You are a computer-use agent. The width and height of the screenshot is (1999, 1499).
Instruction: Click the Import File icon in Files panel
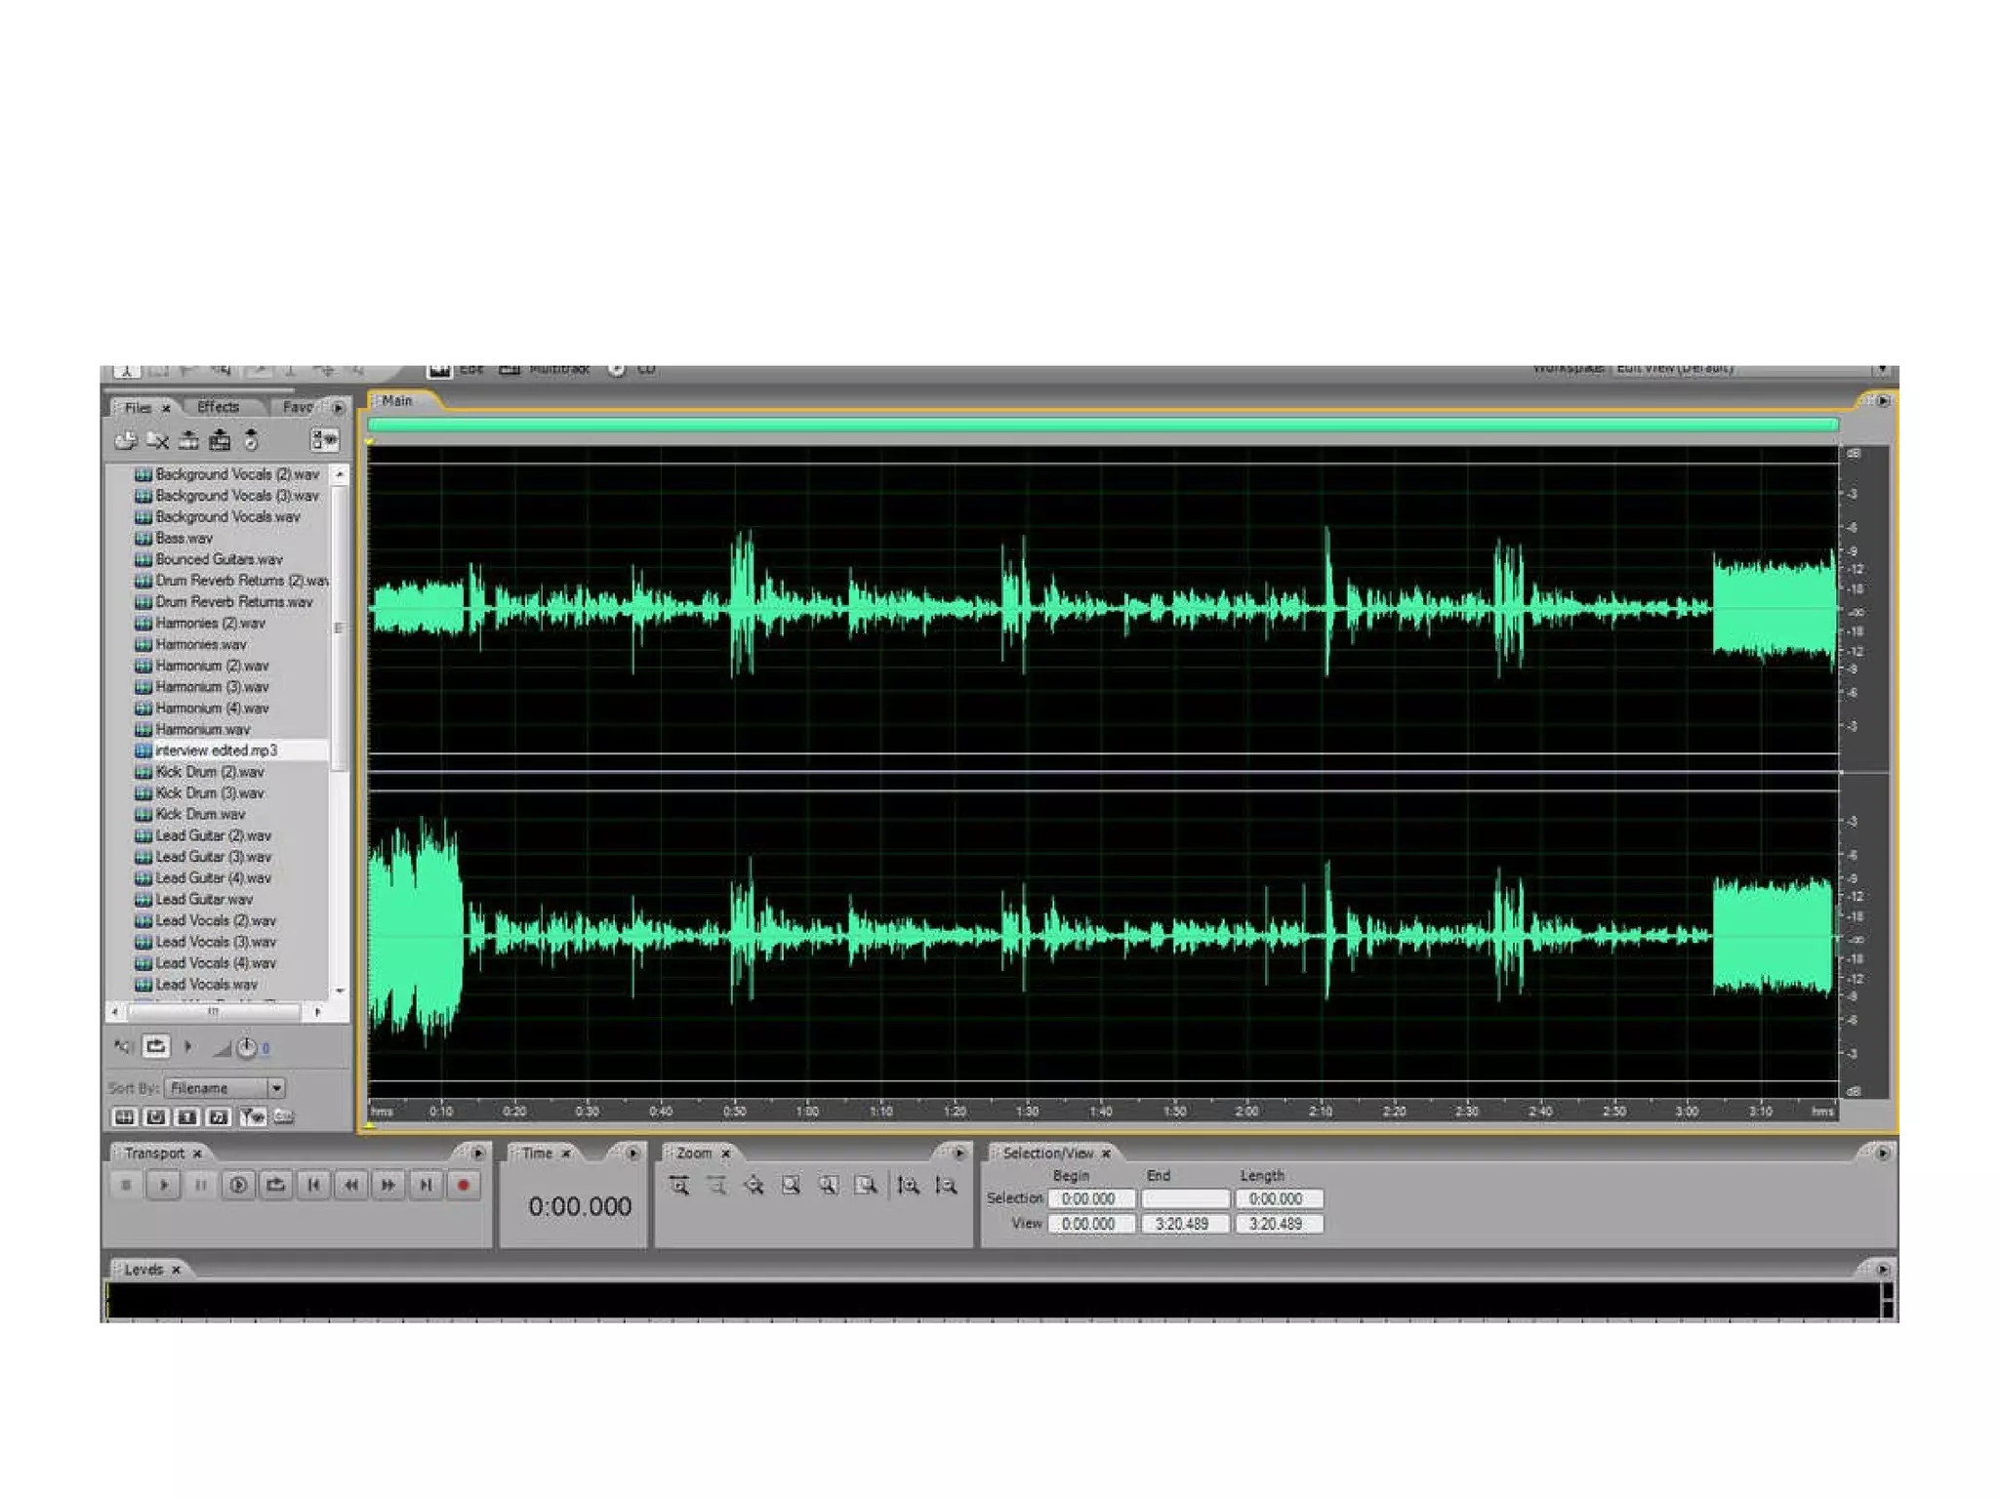point(125,441)
